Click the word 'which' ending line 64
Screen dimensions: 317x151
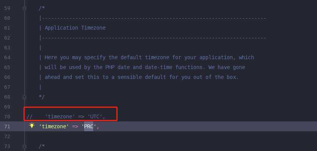[246, 58]
